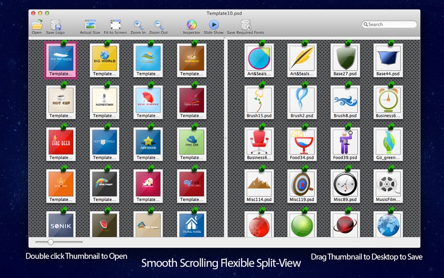
Task: Adjust the thumbnail size slider knob
Action: [50, 242]
